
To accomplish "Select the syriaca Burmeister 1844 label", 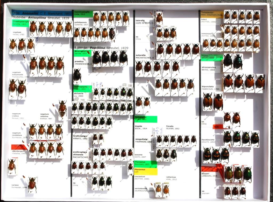I will pyautogui.click(x=19, y=186).
